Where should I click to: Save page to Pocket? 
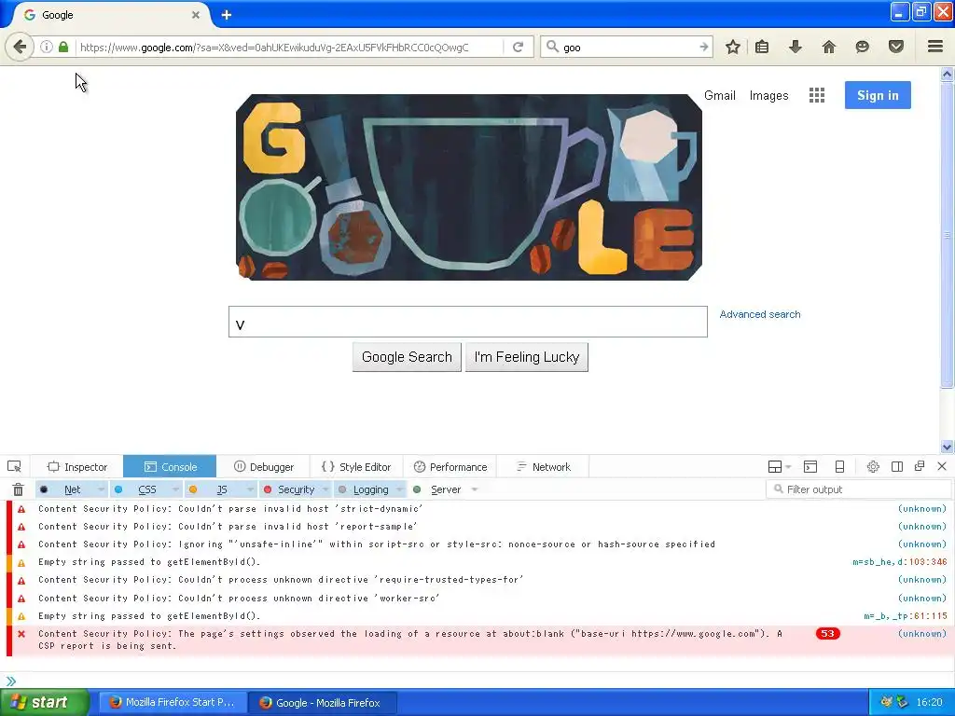coord(895,47)
